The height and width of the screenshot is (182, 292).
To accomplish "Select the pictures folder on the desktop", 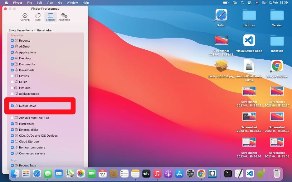I will pos(249,15).
